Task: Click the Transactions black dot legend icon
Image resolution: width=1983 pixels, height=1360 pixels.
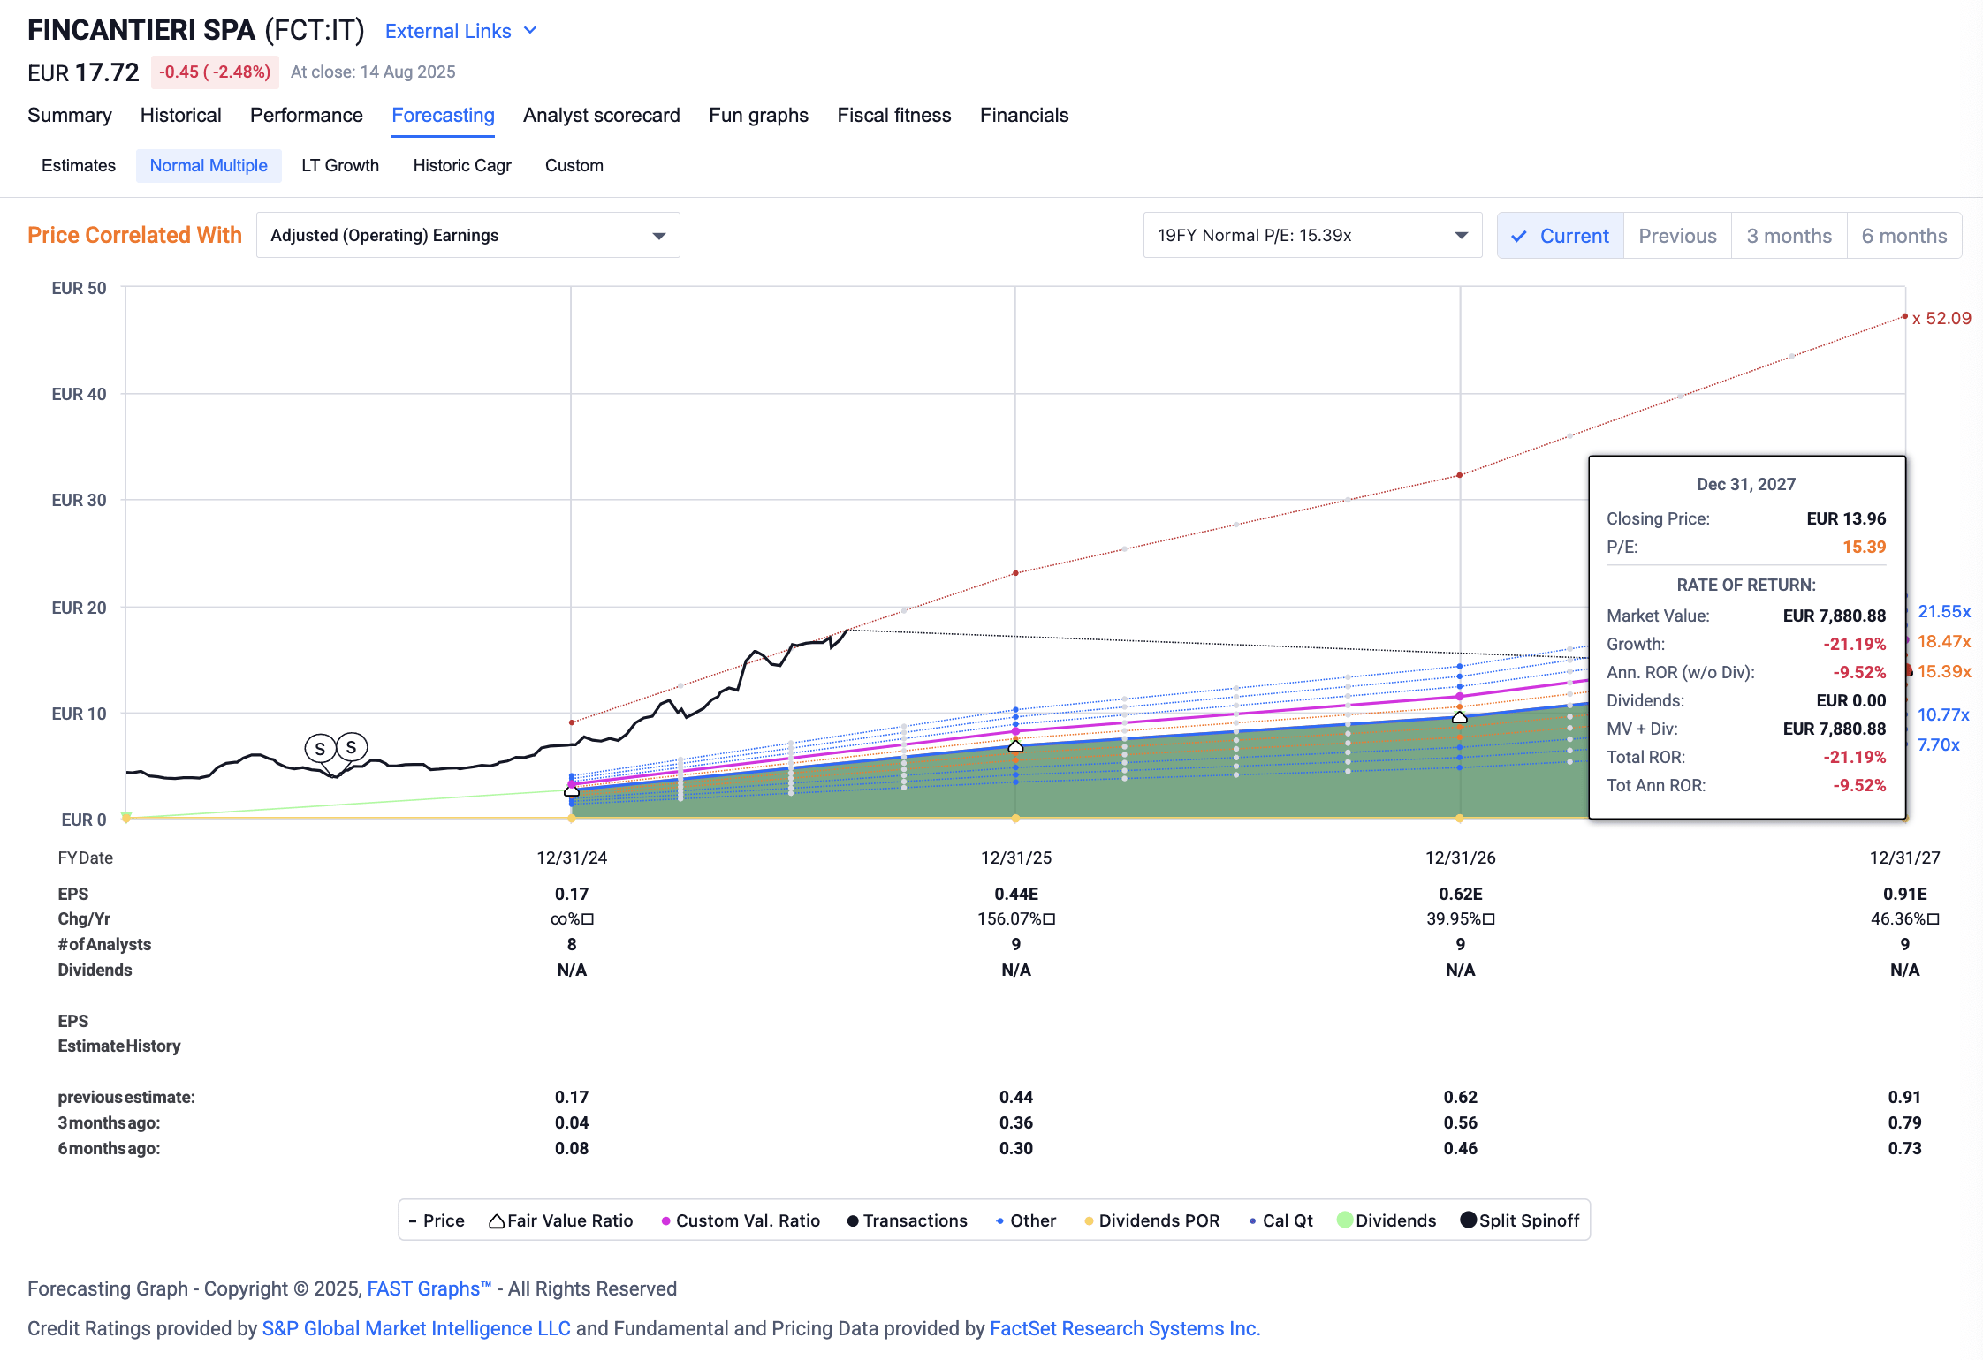Action: [x=853, y=1221]
